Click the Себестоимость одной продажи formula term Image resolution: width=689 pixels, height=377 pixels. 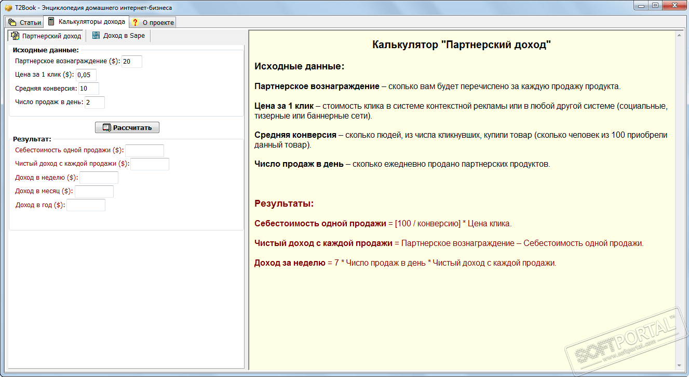[320, 224]
